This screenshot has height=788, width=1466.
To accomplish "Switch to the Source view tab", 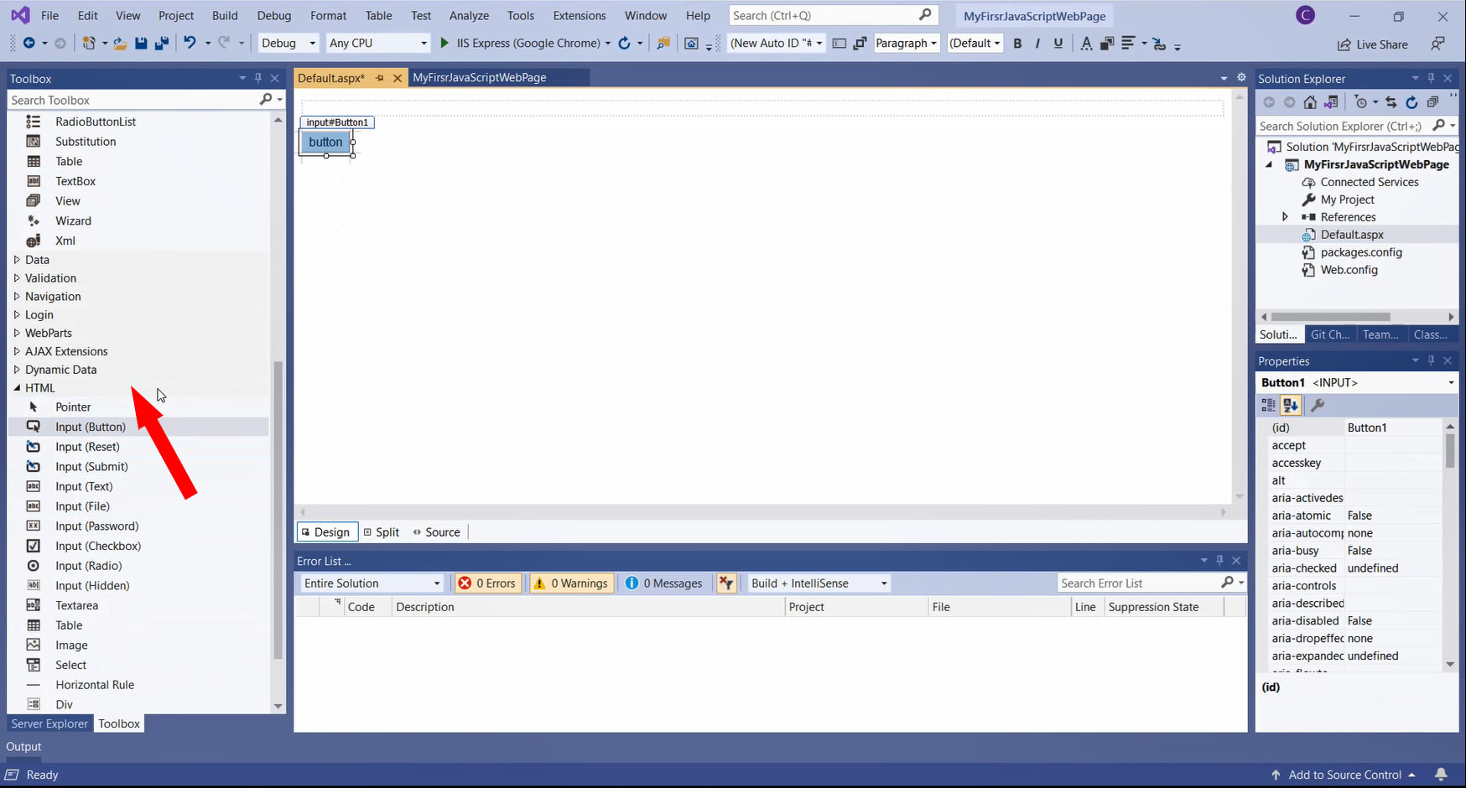I will coord(436,532).
